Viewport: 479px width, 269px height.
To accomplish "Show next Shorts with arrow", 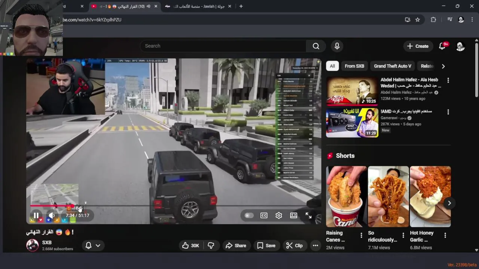I will pos(449,203).
